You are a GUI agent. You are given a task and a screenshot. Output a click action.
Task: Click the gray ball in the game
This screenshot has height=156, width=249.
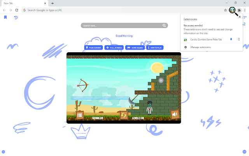[x=161, y=80]
